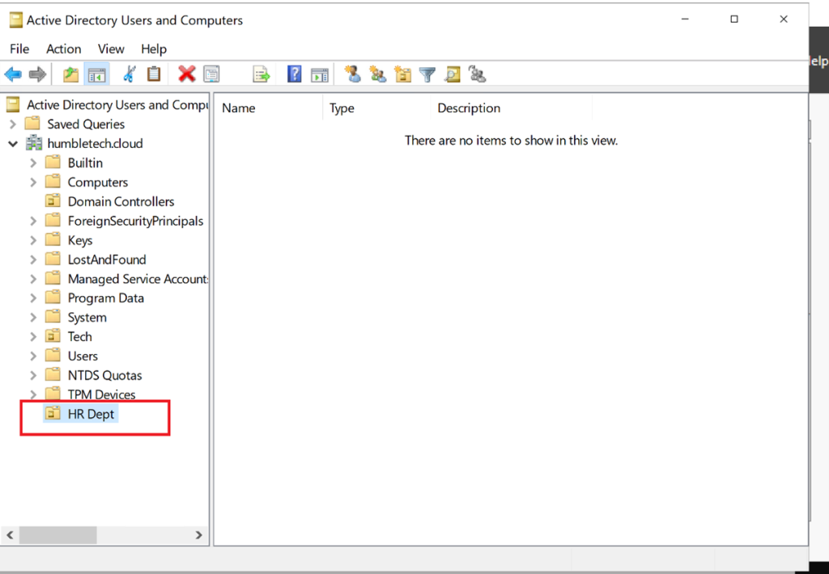This screenshot has height=574, width=829.
Task: Click the Back arrow in the toolbar
Action: [x=13, y=75]
